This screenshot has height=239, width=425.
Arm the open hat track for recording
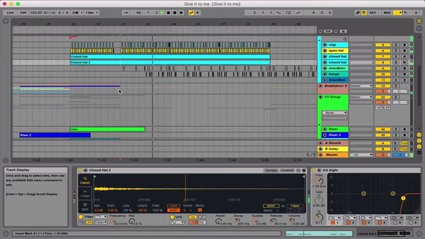coord(404,50)
